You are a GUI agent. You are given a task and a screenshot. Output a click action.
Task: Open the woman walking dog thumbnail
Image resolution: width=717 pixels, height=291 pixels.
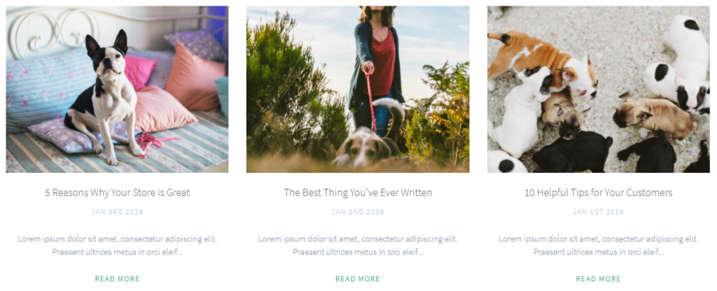point(358,89)
